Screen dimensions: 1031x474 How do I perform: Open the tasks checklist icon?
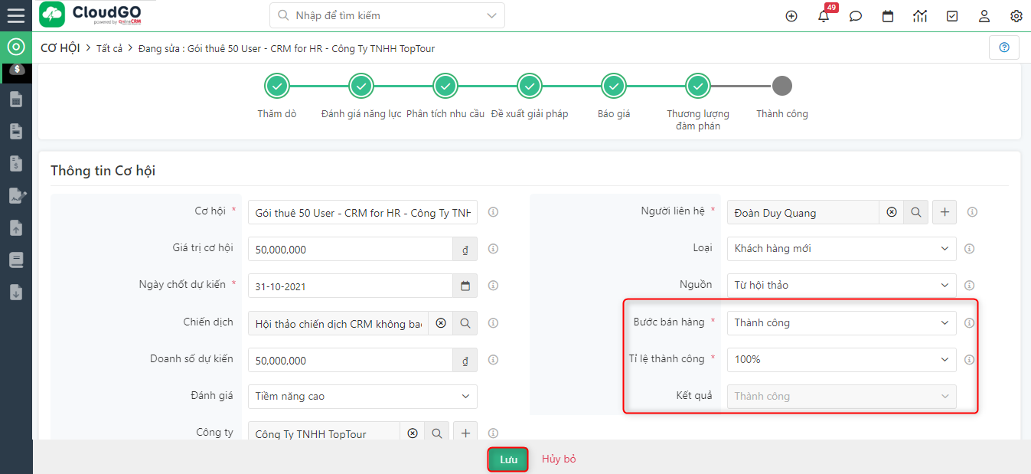click(x=952, y=16)
